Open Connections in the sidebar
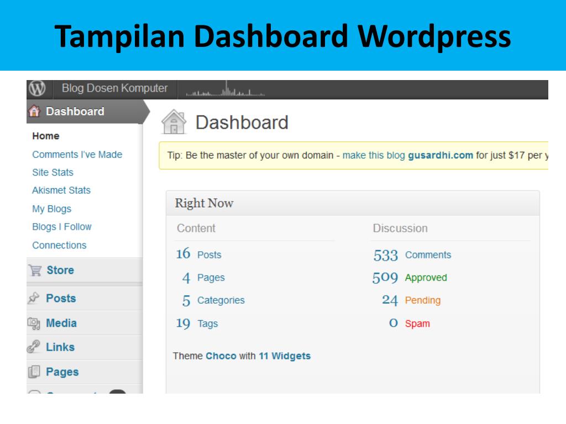The width and height of the screenshot is (566, 424). [59, 245]
